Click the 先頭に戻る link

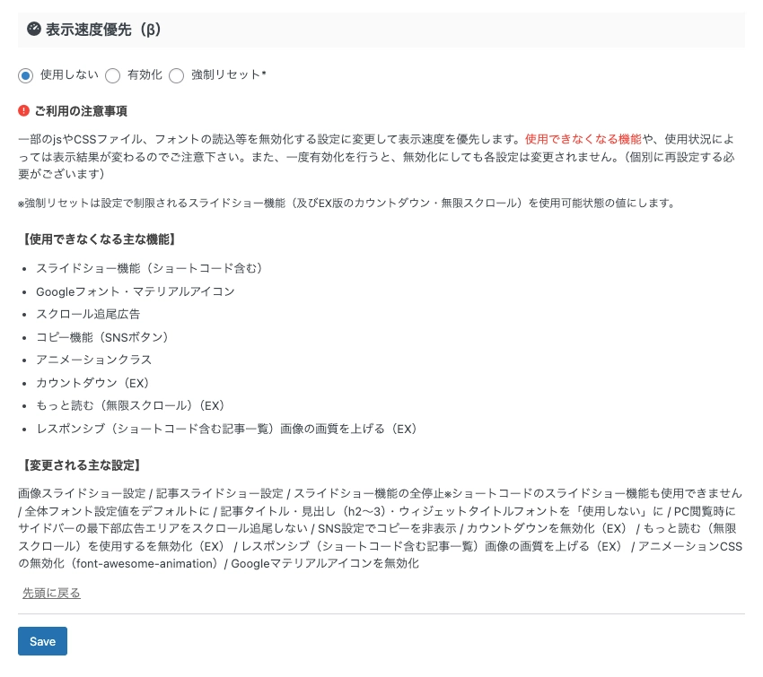coord(51,592)
